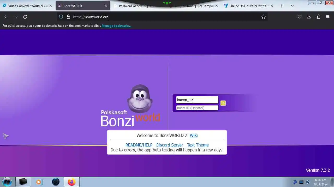Go forward with the browser forward arrow
The width and height of the screenshot is (334, 187).
16,17
